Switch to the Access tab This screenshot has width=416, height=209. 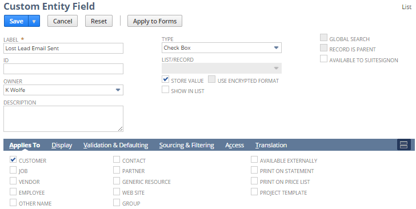(234, 145)
